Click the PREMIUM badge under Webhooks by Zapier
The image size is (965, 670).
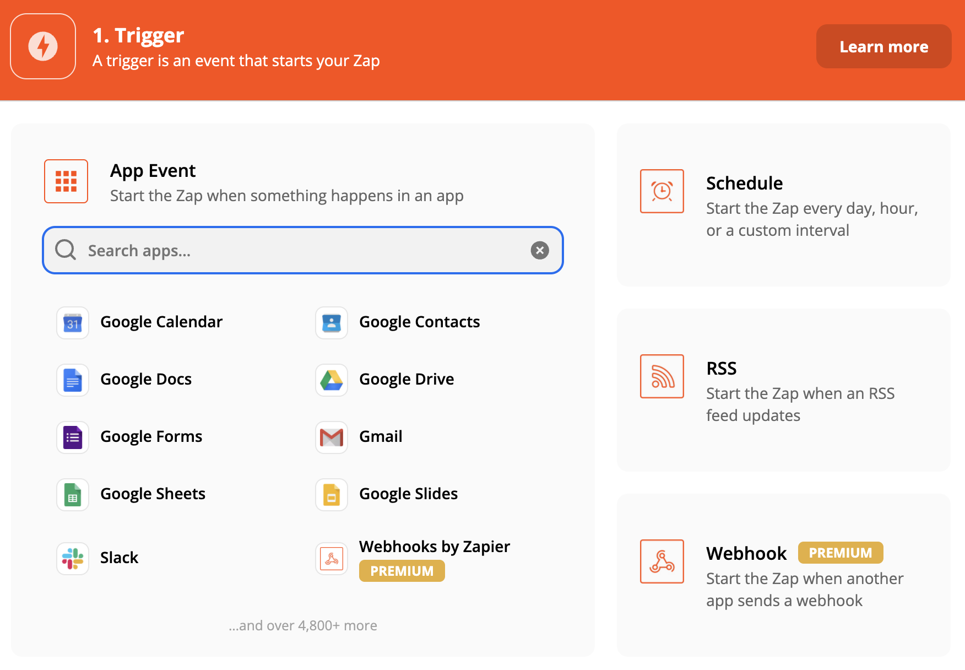(402, 571)
